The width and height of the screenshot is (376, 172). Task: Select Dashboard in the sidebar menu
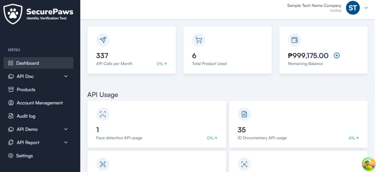pyautogui.click(x=27, y=63)
